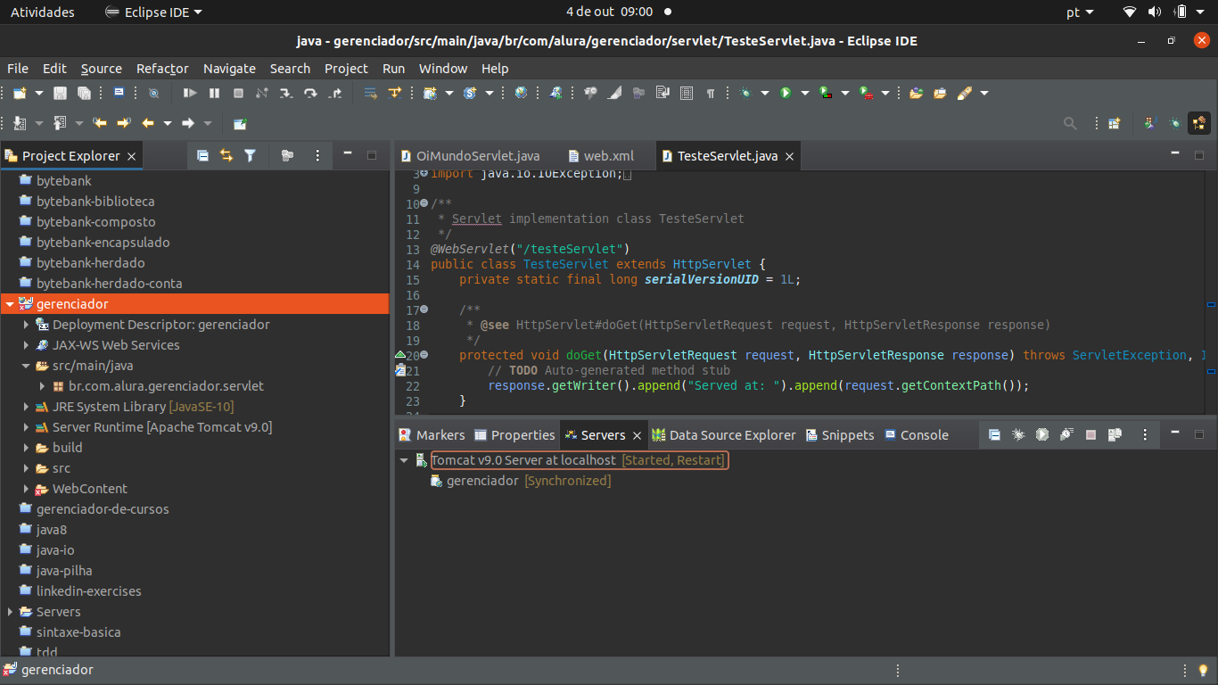Click the Save toolbar icon
This screenshot has height=685, width=1218.
click(61, 93)
